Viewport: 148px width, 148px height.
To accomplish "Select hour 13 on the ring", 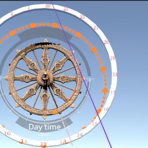I will pyautogui.click(x=63, y=142).
